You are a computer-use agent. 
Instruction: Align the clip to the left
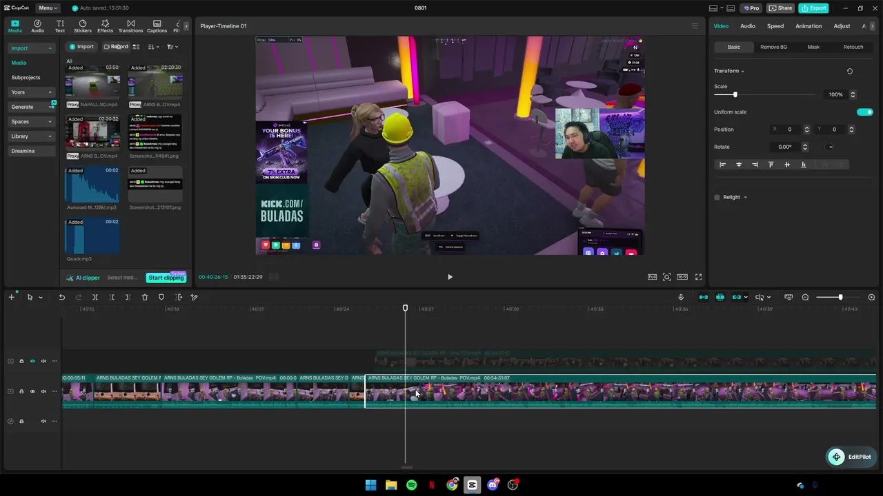point(723,165)
